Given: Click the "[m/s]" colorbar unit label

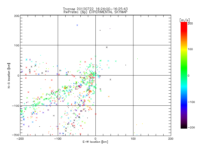Looking at the screenshot, I should 185,20.
